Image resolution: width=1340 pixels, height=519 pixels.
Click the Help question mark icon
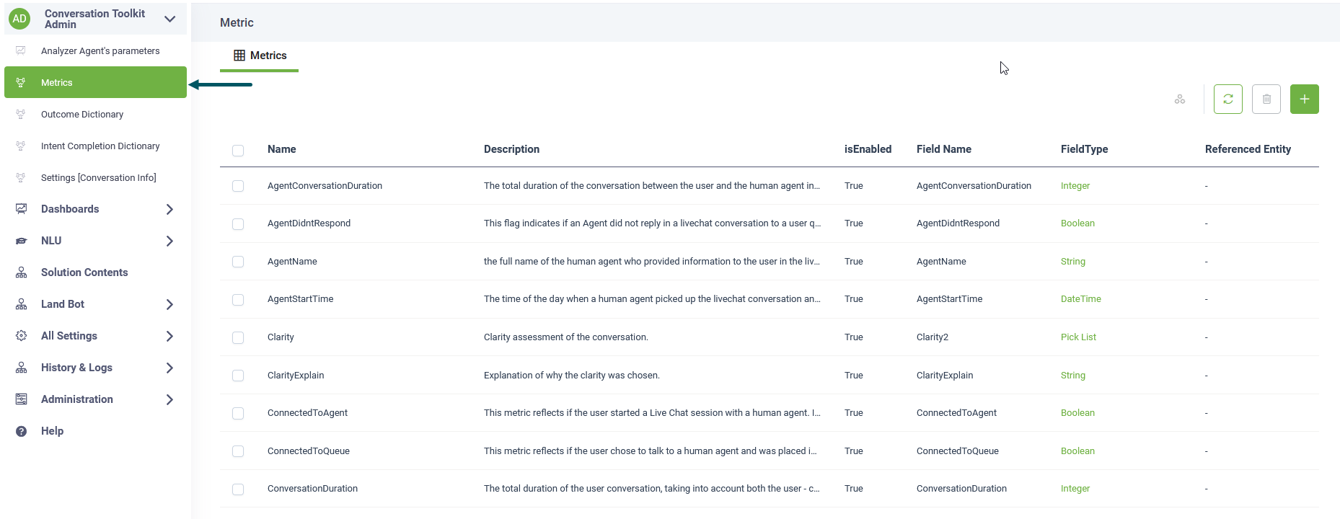point(22,431)
